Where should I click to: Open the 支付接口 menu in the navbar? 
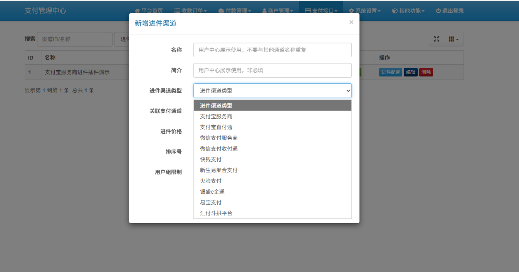tap(321, 11)
